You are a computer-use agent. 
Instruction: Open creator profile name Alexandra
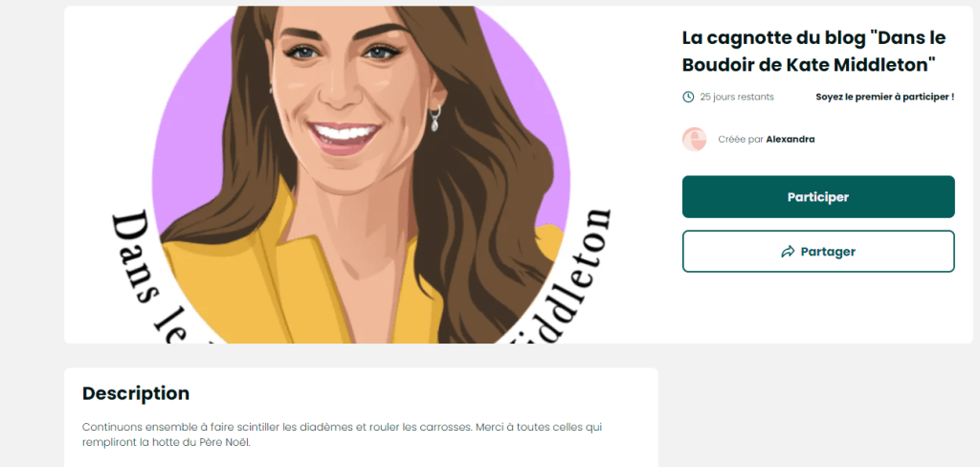791,140
